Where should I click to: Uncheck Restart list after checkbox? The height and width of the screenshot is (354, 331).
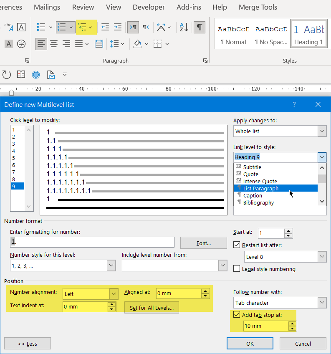[x=237, y=245]
